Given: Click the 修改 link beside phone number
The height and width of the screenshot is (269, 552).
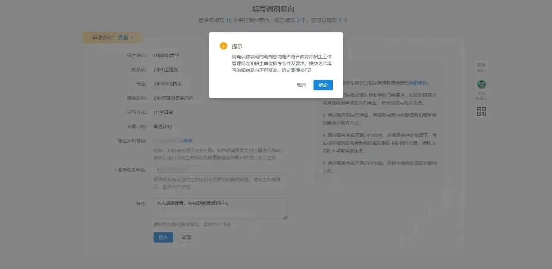Looking at the screenshot, I should pyautogui.click(x=188, y=141).
